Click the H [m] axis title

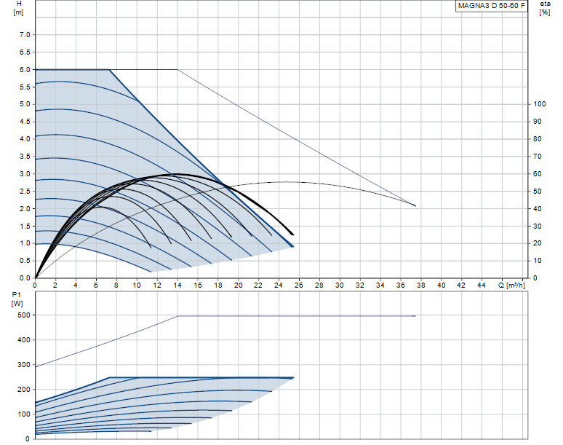(x=19, y=8)
